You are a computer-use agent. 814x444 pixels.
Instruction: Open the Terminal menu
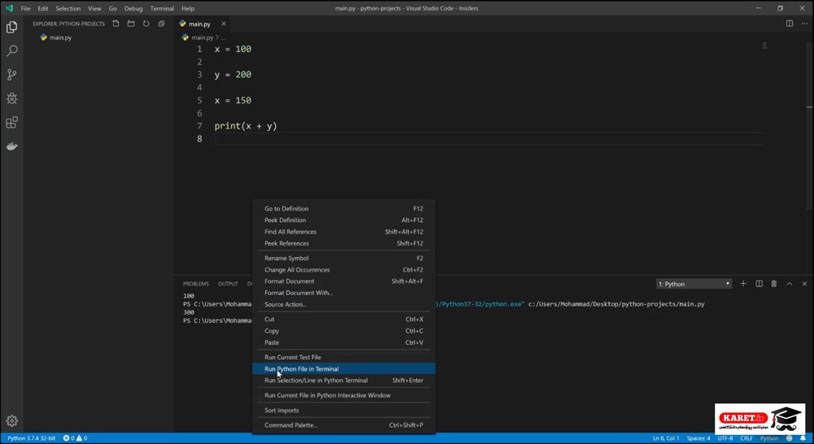pyautogui.click(x=162, y=8)
